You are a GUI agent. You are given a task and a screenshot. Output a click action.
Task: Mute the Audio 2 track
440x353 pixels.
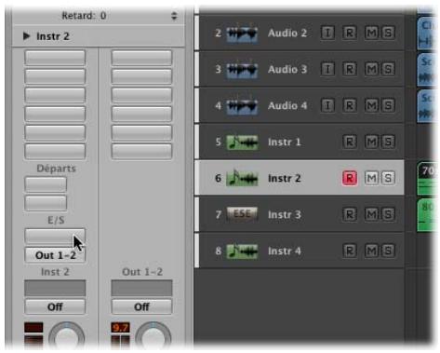371,33
